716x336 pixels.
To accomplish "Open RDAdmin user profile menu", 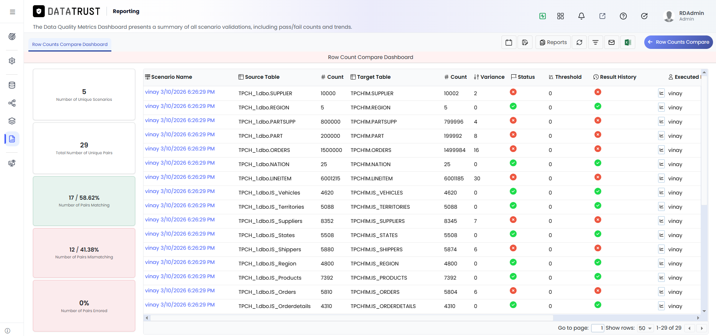I will point(684,16).
